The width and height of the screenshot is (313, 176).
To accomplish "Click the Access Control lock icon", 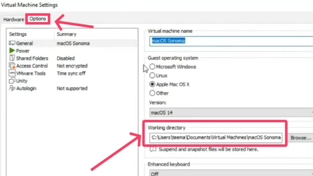I will (12, 66).
